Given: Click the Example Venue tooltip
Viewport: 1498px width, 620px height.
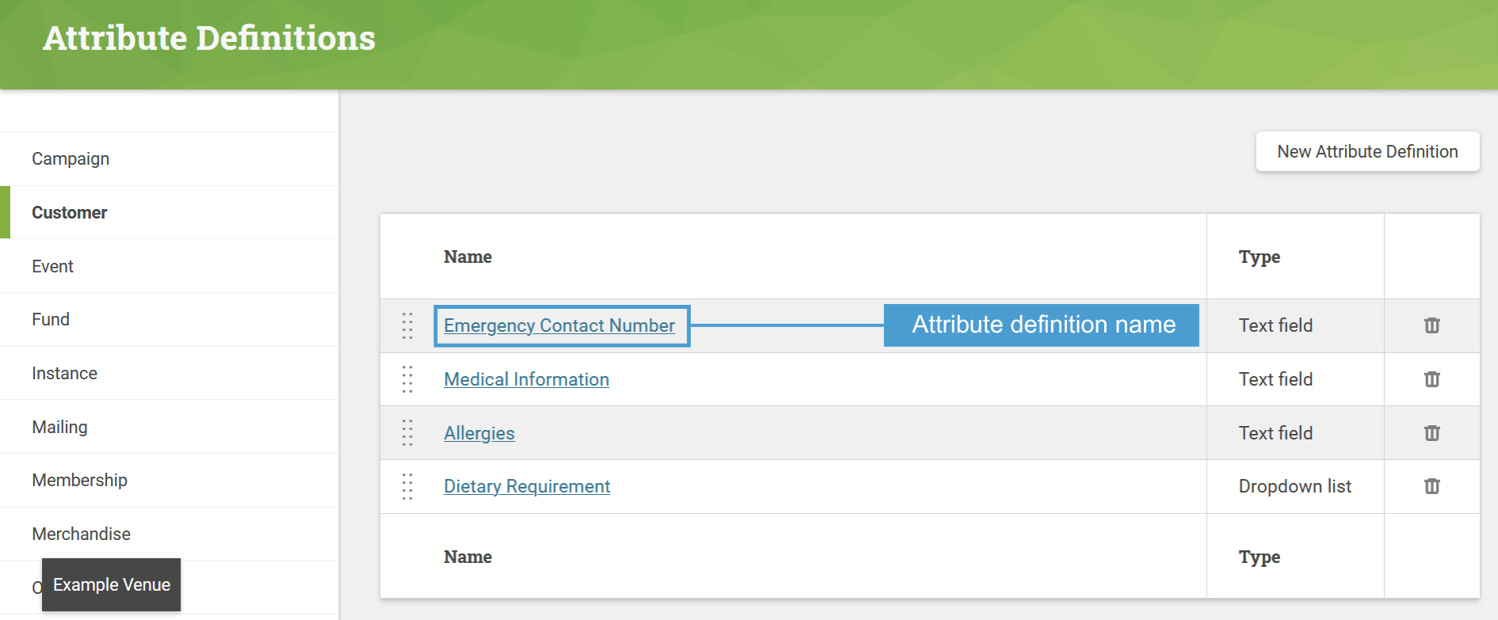Looking at the screenshot, I should 111,584.
